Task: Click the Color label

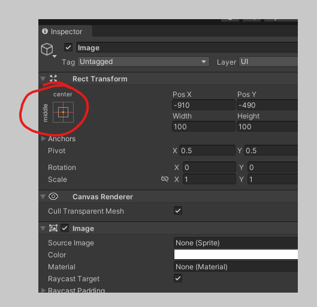Action: coord(57,255)
